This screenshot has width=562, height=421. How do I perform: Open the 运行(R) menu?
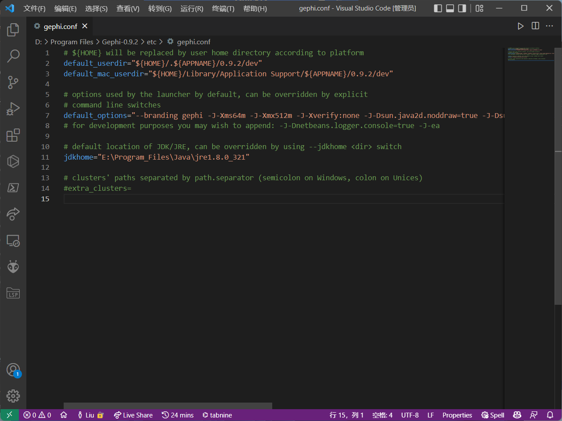[x=192, y=8]
